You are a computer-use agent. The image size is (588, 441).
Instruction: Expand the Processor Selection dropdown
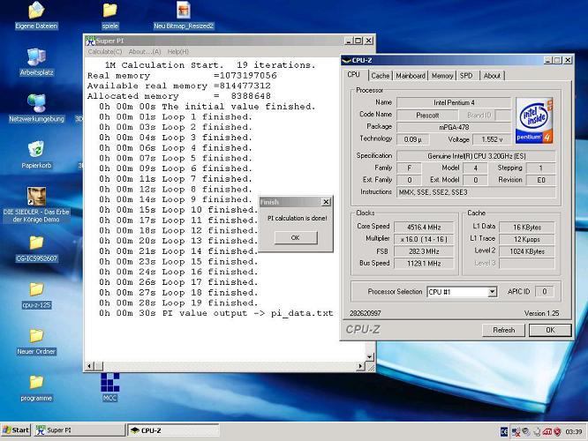492,292
